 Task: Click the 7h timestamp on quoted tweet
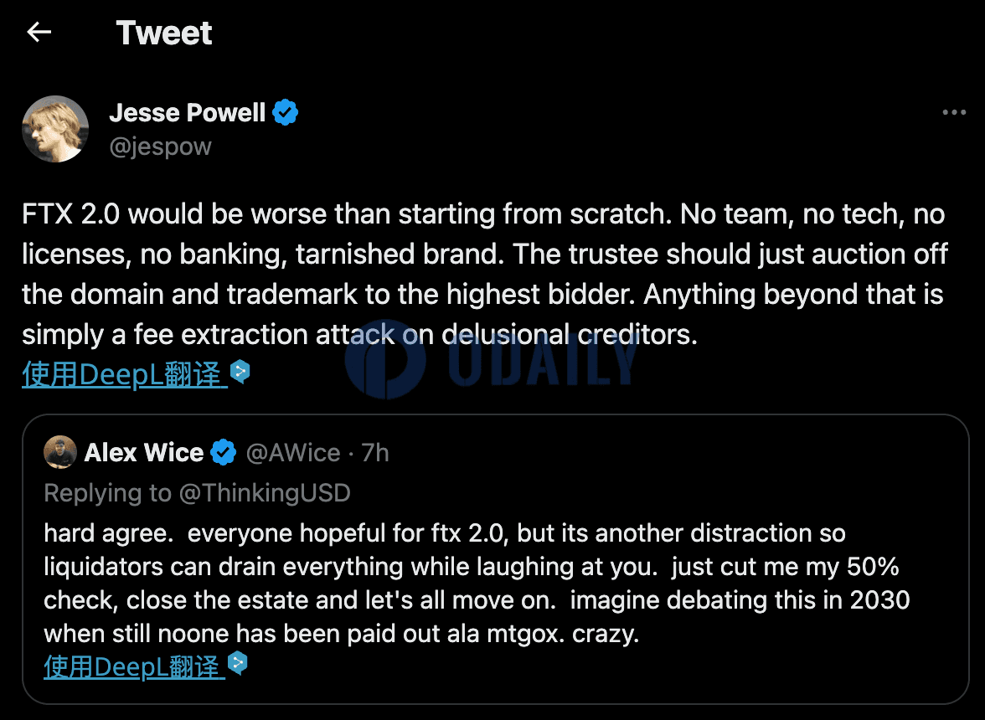(375, 453)
